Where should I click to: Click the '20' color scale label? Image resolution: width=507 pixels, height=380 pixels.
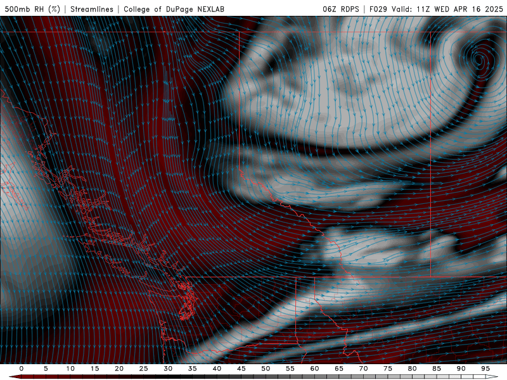click(119, 369)
